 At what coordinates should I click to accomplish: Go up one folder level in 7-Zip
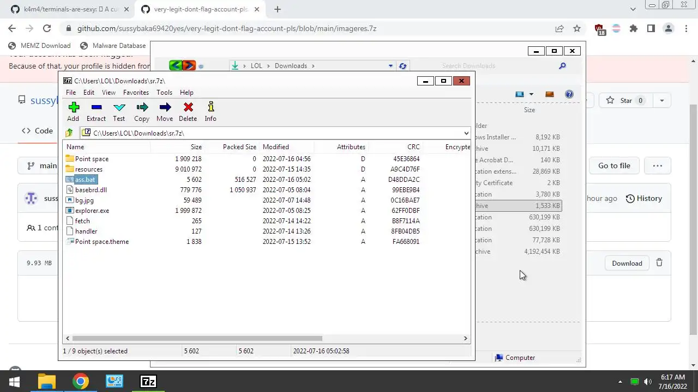point(69,133)
